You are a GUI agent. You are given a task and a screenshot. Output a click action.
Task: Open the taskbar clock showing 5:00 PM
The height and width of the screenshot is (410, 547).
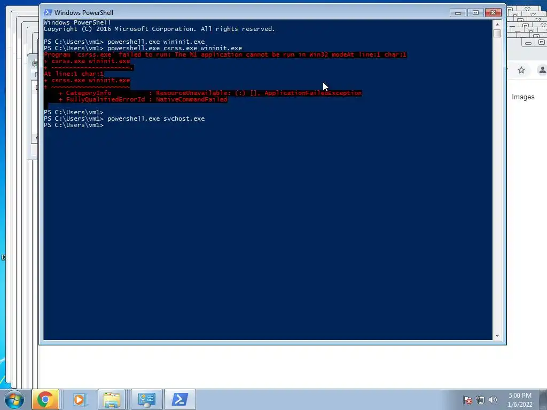point(520,400)
